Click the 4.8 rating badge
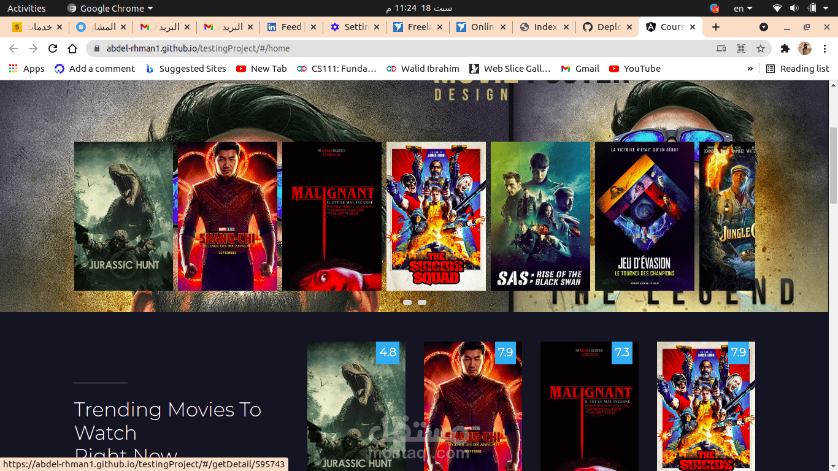The image size is (838, 471). pos(388,353)
